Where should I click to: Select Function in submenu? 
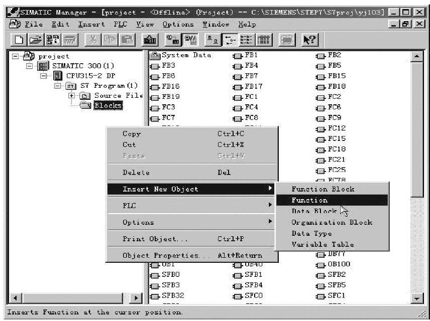point(332,200)
